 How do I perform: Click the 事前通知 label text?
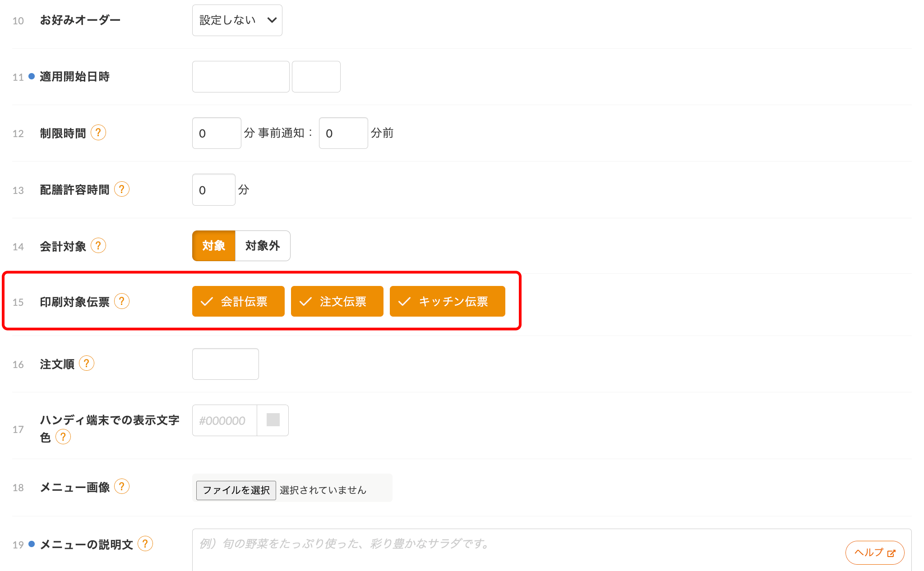(286, 133)
